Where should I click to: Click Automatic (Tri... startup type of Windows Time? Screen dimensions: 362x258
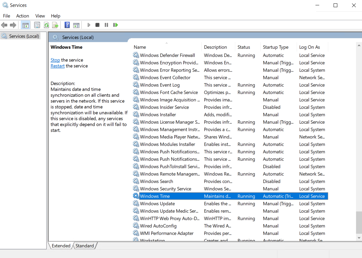pos(278,196)
